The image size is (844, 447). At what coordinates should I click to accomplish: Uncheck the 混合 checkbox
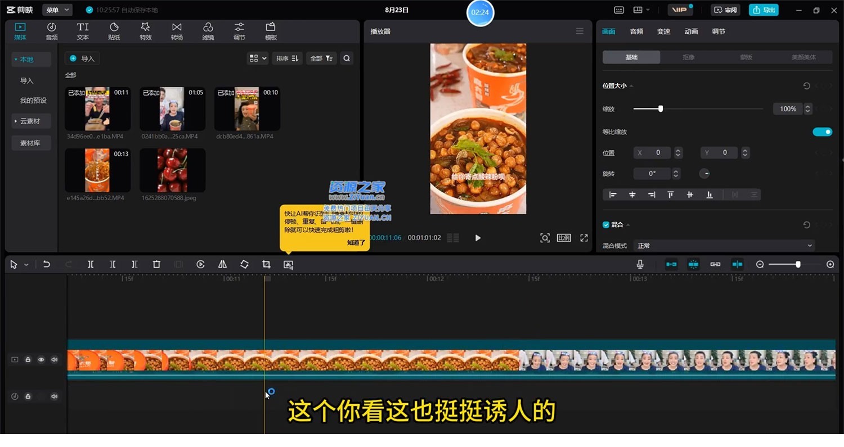(606, 224)
